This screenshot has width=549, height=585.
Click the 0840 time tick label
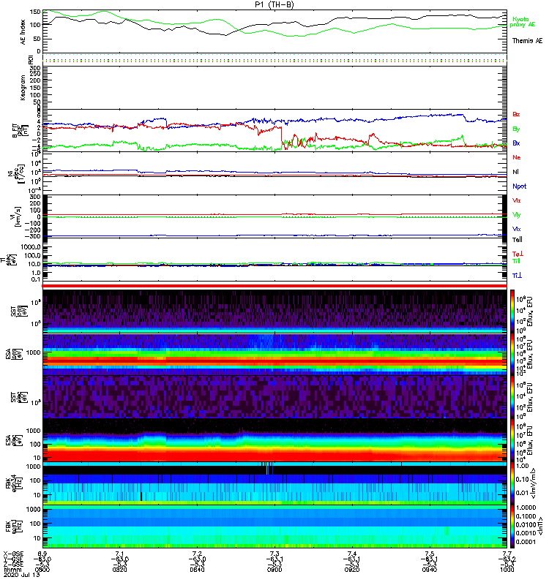[197, 570]
